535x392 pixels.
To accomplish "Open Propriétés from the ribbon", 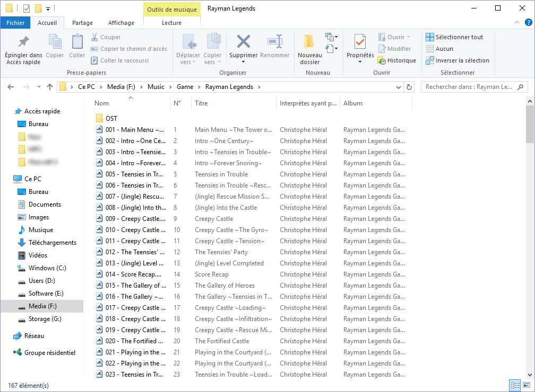I will point(360,42).
